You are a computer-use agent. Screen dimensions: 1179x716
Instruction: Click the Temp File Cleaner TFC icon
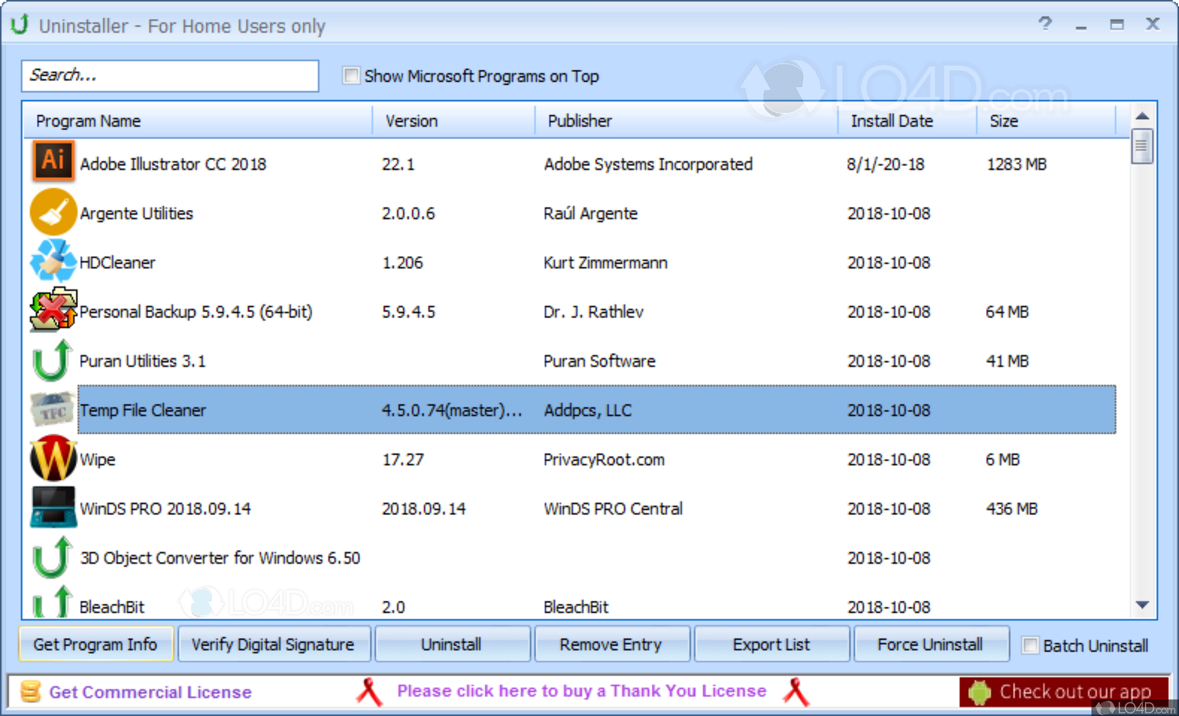[x=53, y=409]
